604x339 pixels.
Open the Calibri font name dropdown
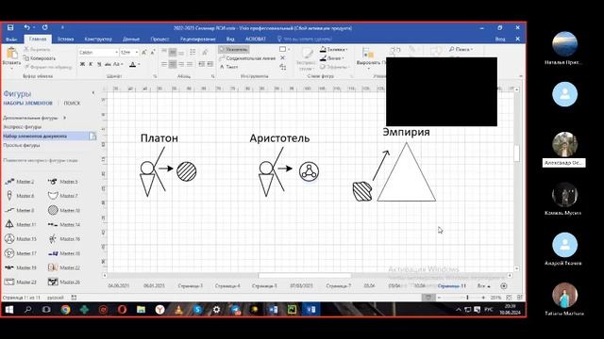point(116,53)
